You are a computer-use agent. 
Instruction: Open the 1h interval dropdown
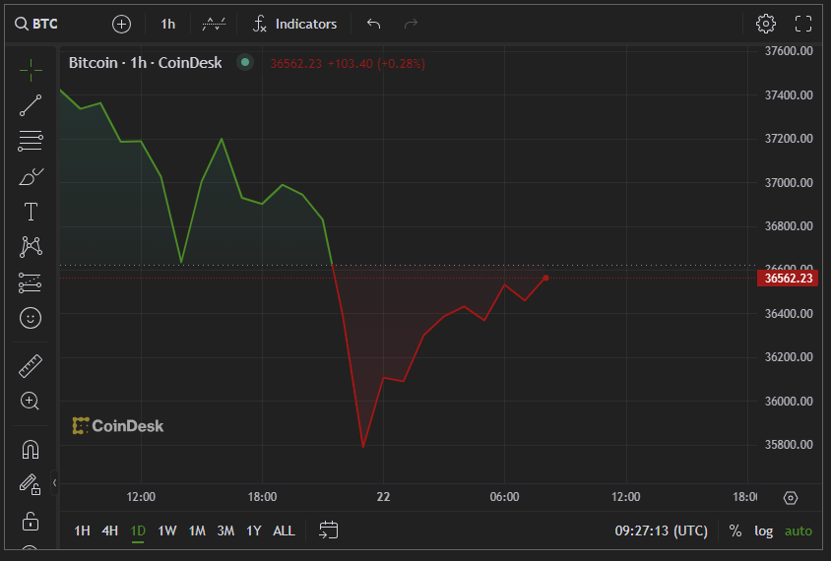(167, 24)
